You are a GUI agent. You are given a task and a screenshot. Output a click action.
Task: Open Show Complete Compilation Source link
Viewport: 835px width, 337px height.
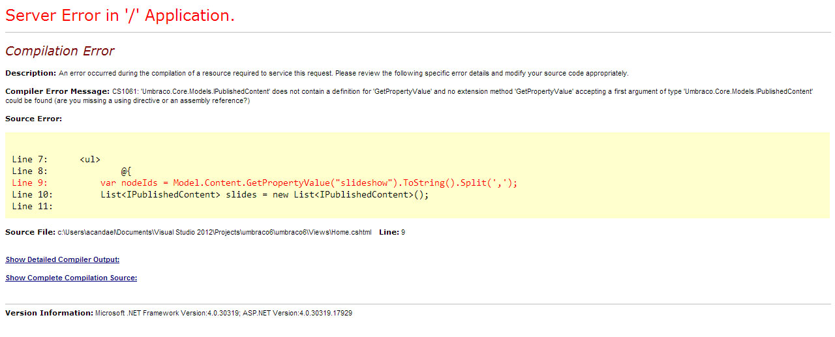71,278
